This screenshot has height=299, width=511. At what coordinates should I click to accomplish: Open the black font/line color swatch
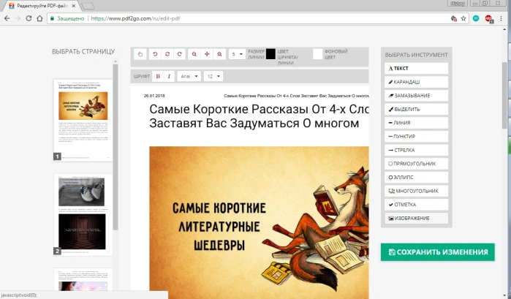tap(270, 54)
